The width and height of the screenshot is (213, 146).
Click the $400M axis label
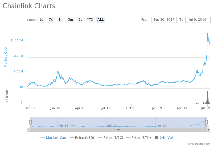coord(18,71)
